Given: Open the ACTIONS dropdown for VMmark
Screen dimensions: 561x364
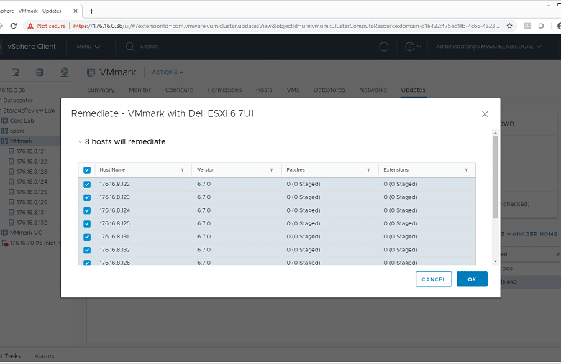Looking at the screenshot, I should click(168, 73).
